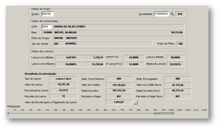
Task: Click Lance Livre Máximo amount 76.789,06
Action: click(95, 64)
